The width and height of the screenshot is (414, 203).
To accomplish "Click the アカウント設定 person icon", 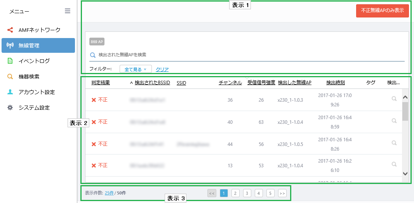I will [x=10, y=92].
